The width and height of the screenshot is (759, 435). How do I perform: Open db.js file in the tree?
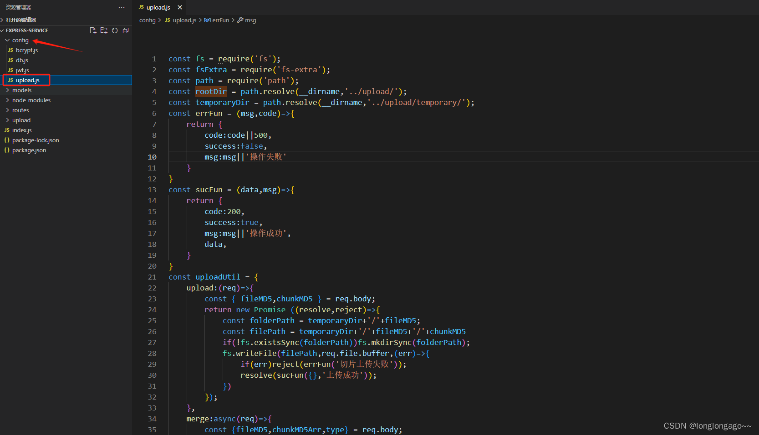[22, 60]
